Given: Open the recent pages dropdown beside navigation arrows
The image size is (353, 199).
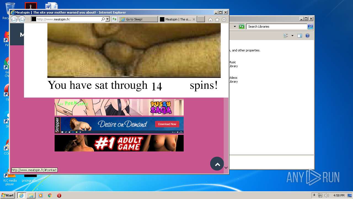Looking at the screenshot, I should pyautogui.click(x=28, y=19).
